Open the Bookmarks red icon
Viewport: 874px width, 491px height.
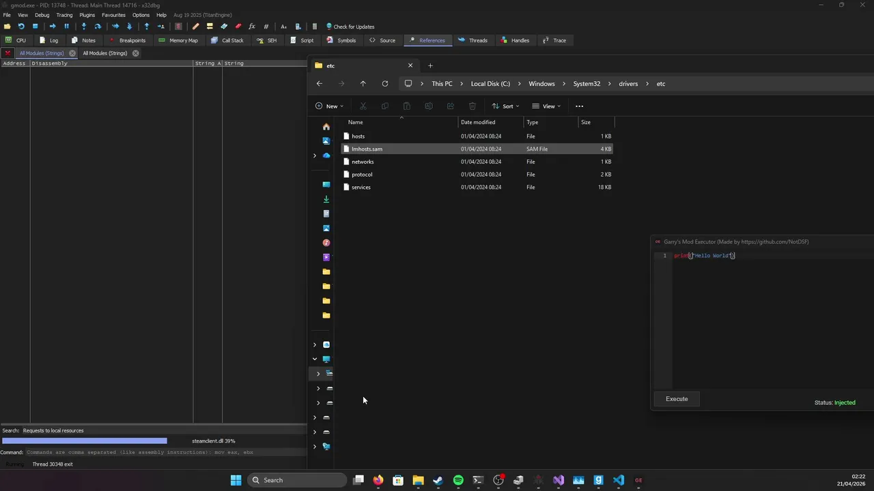coord(238,27)
